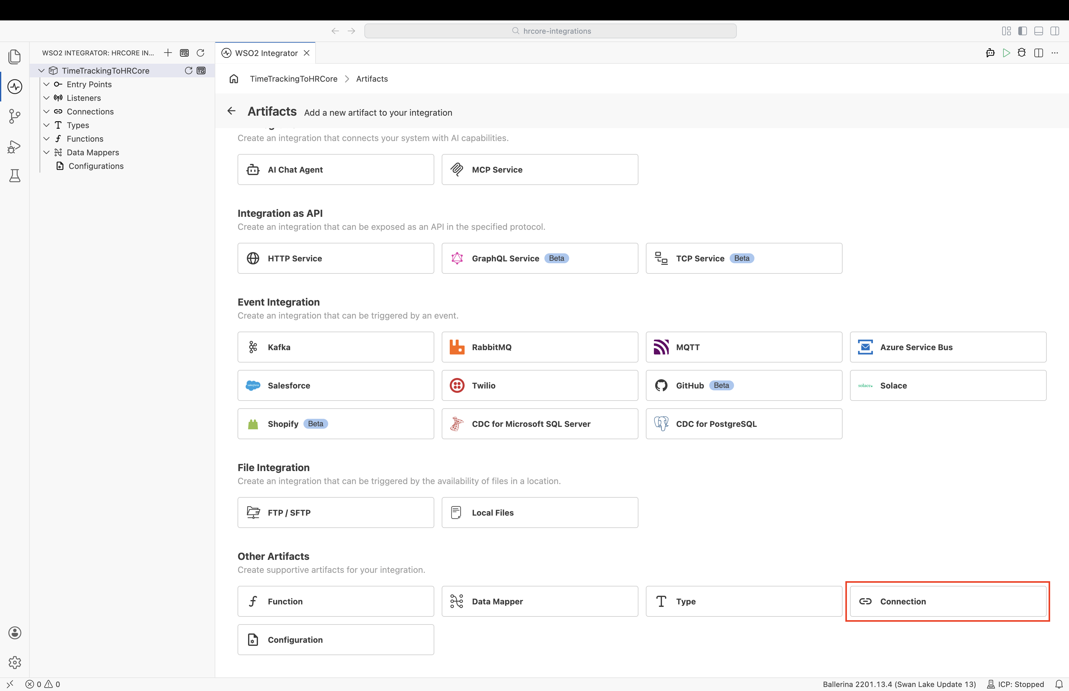This screenshot has height=691, width=1069.
Task: Click split editor icon
Action: pyautogui.click(x=1038, y=53)
